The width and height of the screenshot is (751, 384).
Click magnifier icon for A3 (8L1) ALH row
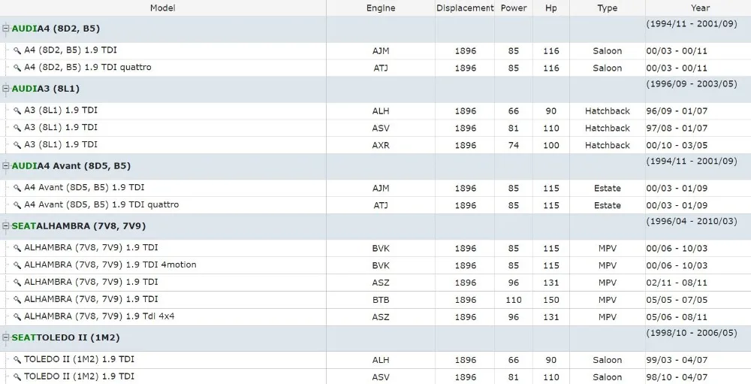click(x=17, y=110)
